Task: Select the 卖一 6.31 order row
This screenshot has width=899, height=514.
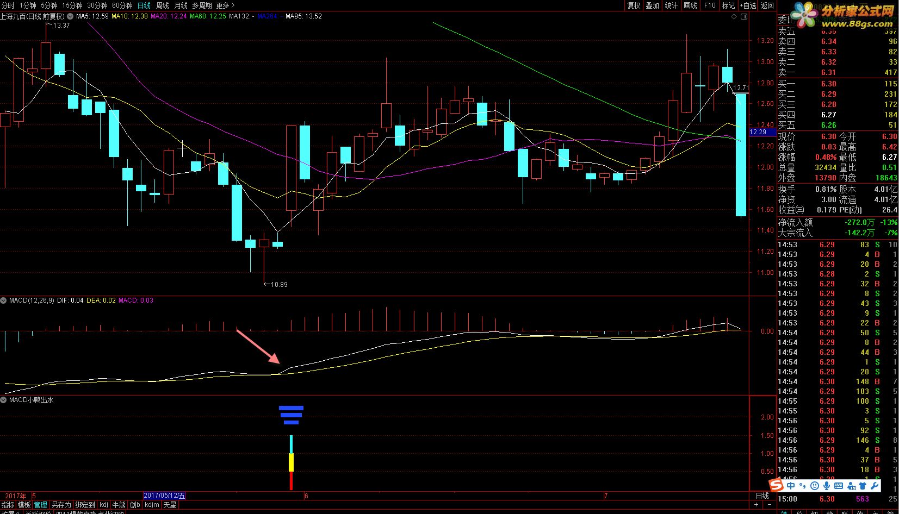Action: (x=838, y=72)
